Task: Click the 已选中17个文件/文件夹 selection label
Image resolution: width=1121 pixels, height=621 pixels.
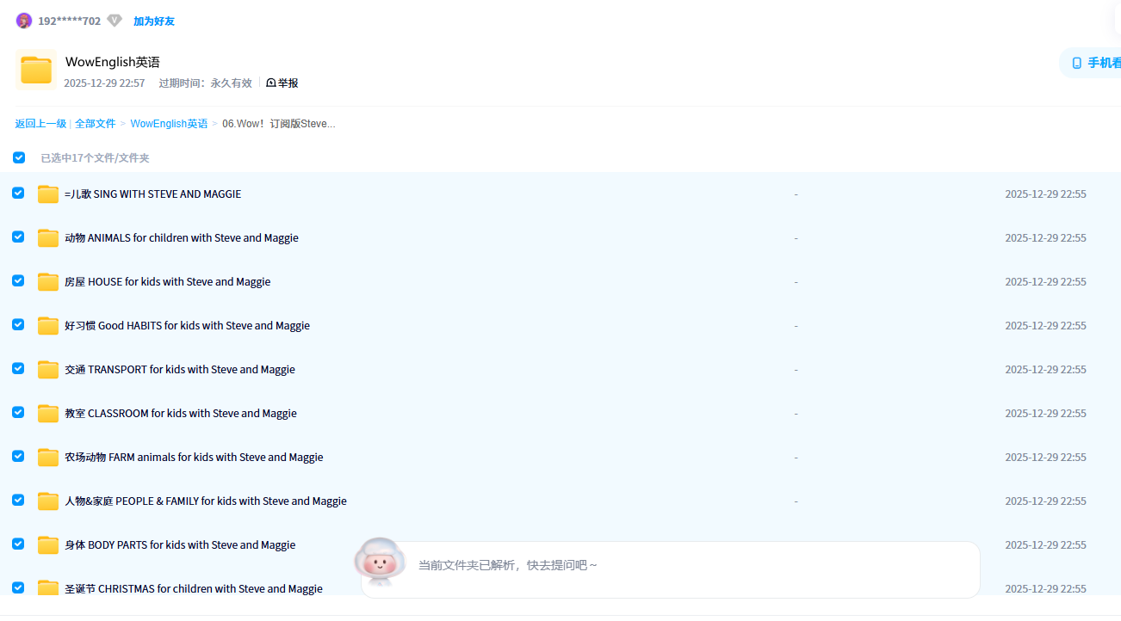Action: pos(96,158)
